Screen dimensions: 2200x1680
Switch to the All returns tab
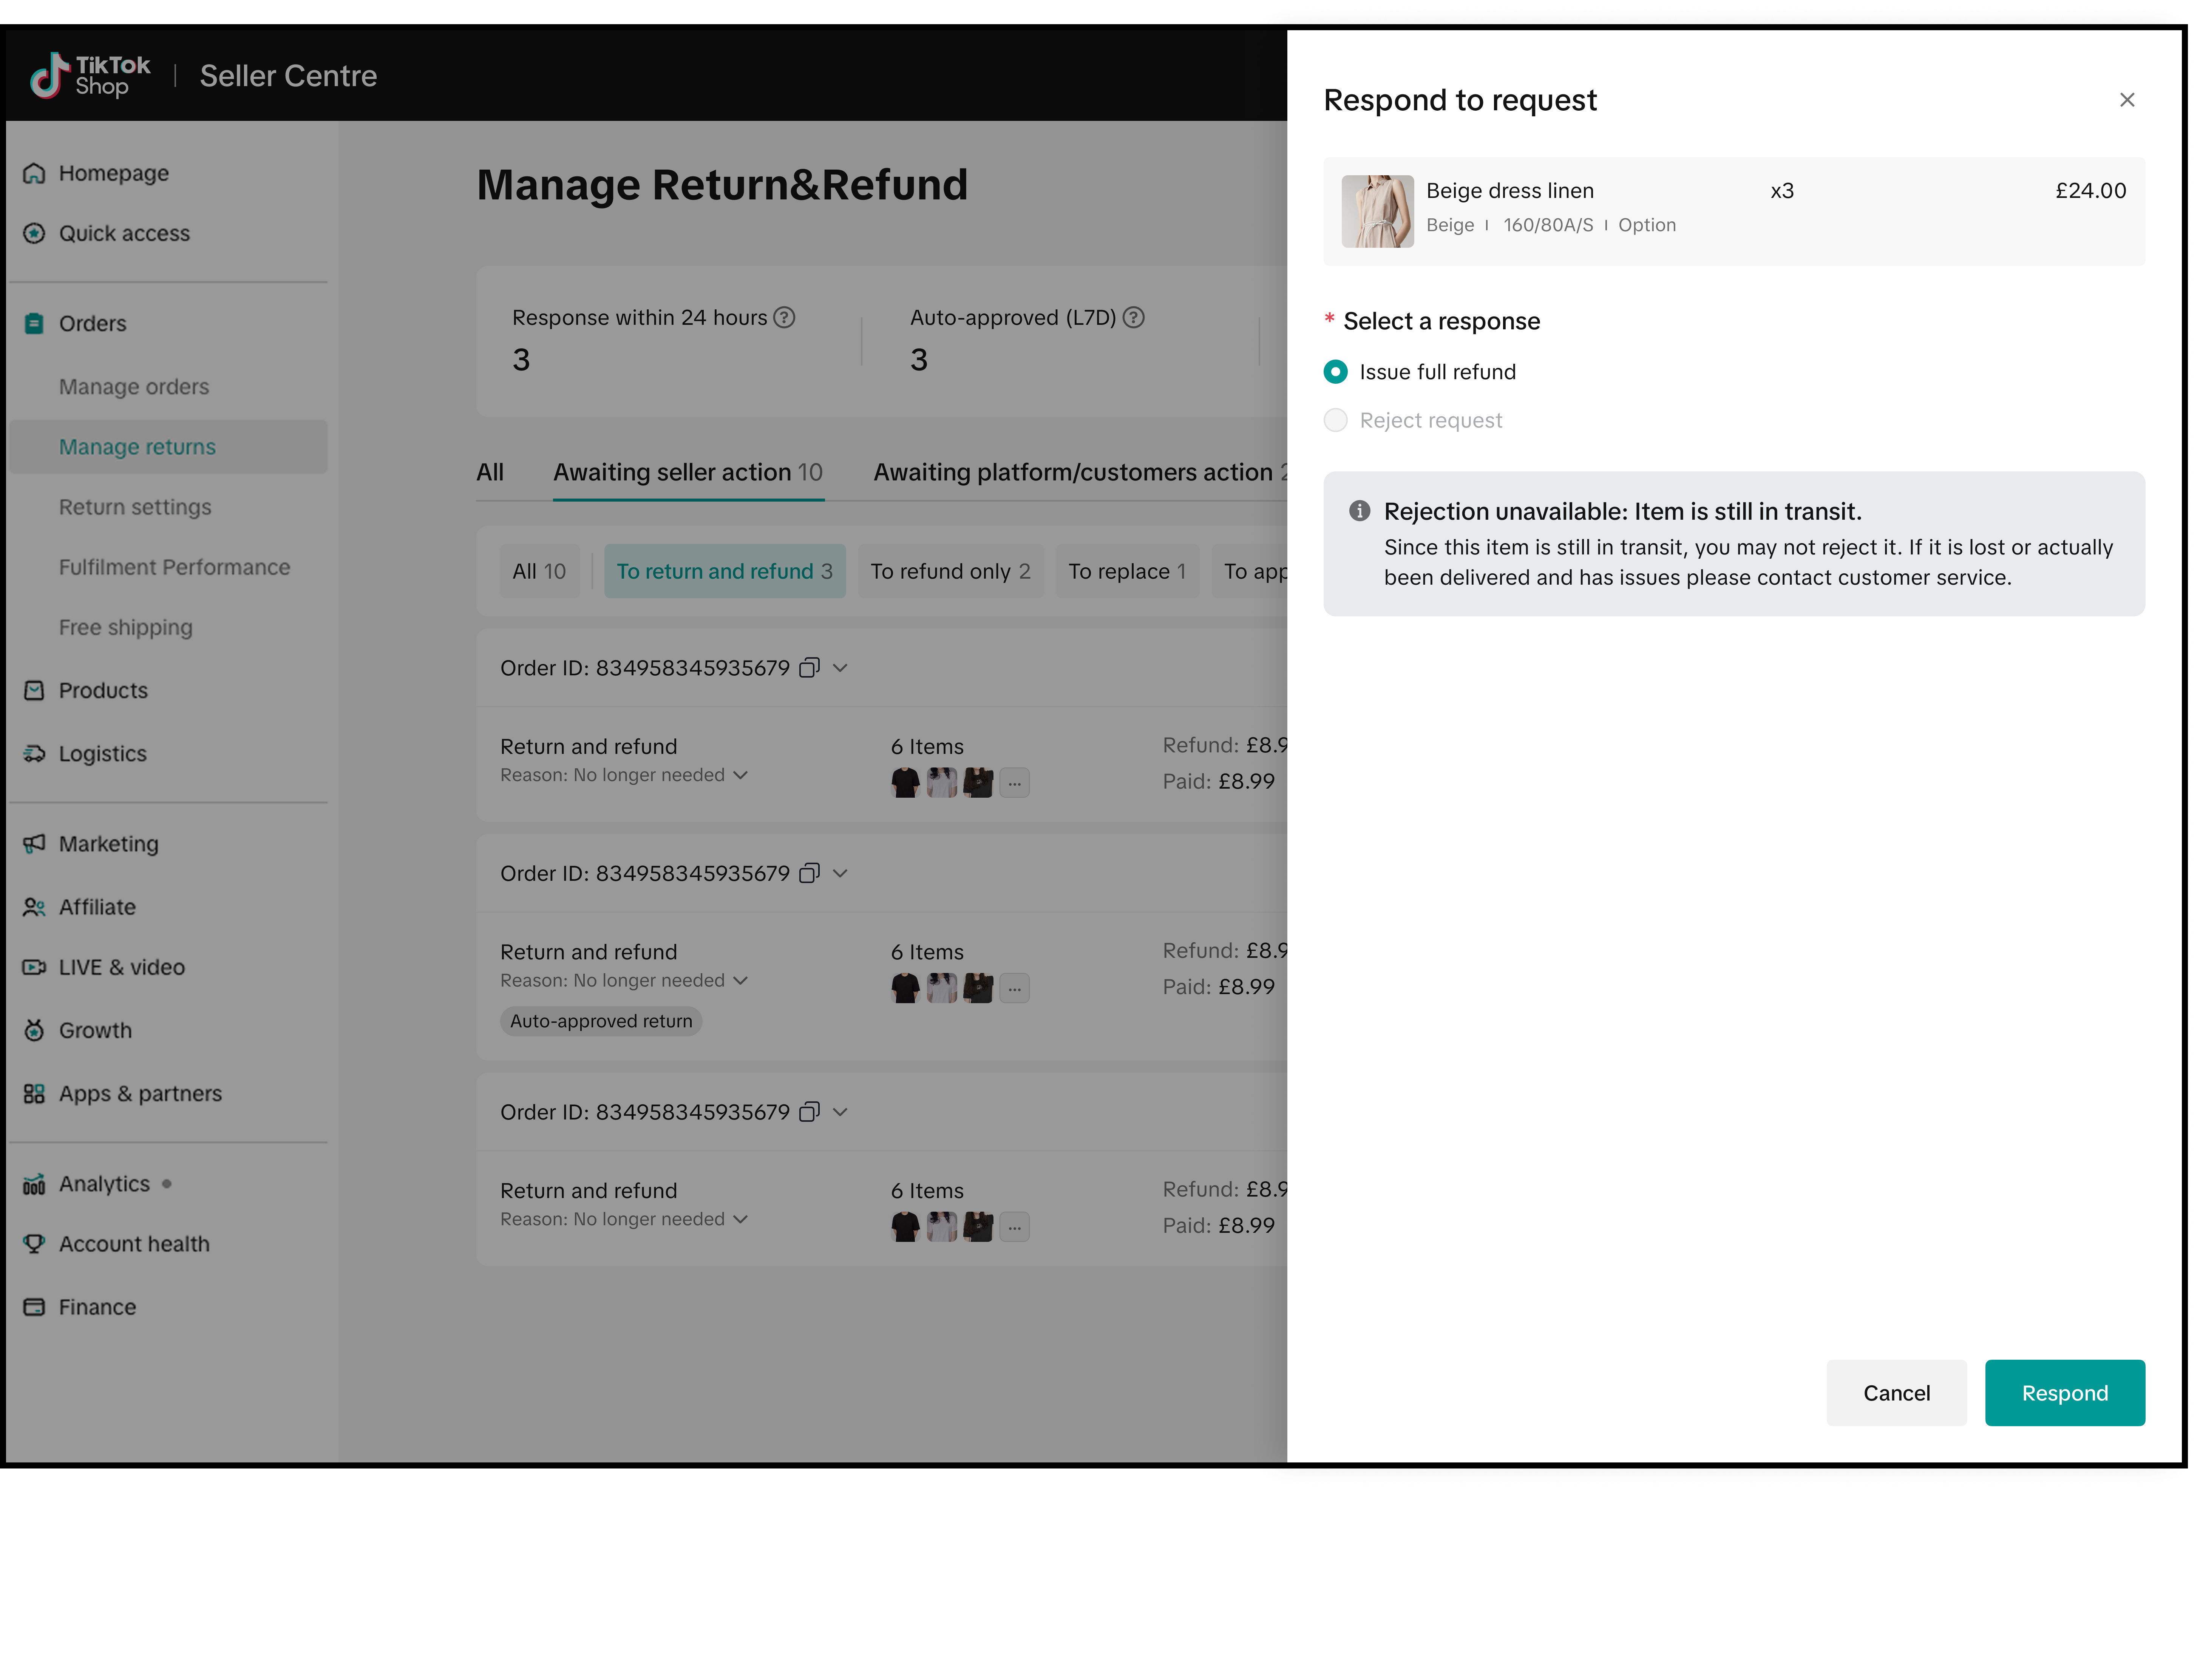pos(490,473)
